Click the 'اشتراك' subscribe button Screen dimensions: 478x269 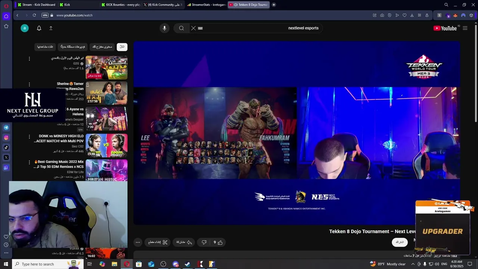coord(400,242)
